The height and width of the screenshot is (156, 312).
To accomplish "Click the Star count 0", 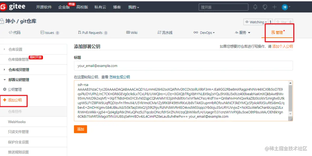I will tap(290, 22).
